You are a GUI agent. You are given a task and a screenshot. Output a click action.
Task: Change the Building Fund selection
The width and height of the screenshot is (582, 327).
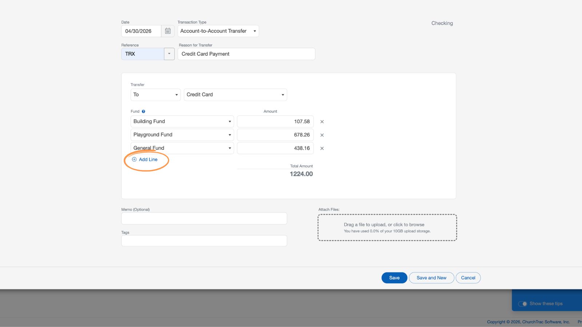coord(182,122)
